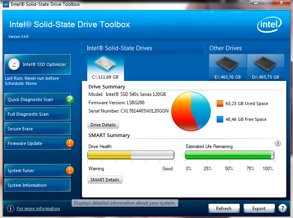Click the Schedule: None text
293x218 pixels.
pyautogui.click(x=21, y=83)
